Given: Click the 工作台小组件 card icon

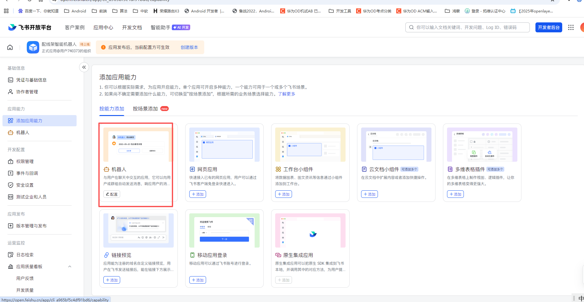Looking at the screenshot, I should (278, 169).
